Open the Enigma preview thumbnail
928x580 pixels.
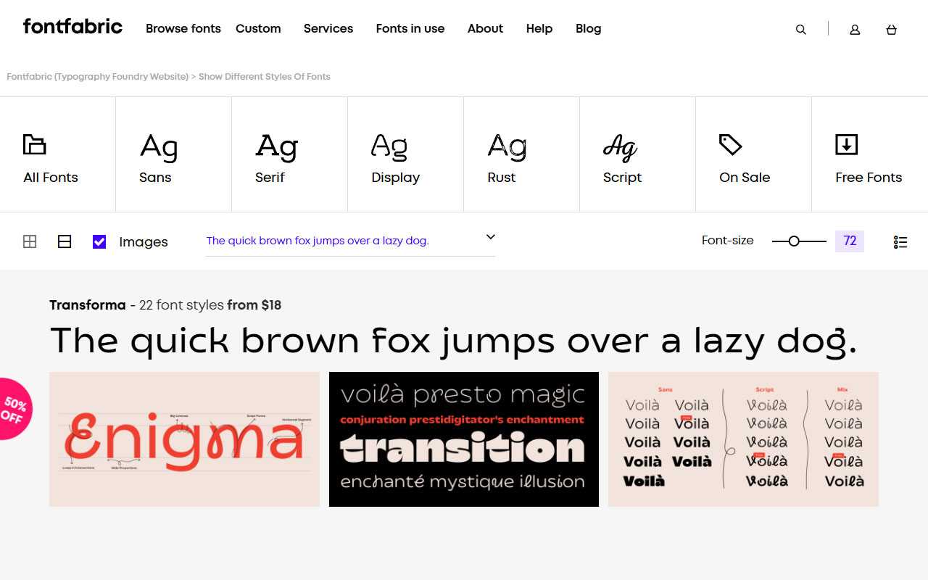pyautogui.click(x=184, y=439)
